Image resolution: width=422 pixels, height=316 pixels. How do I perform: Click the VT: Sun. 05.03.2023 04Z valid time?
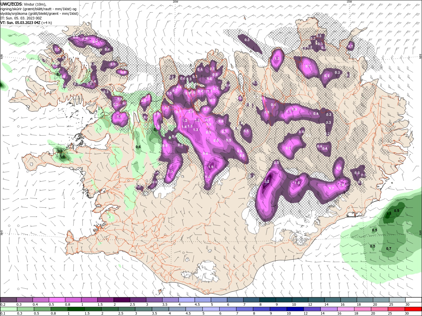pos(20,23)
